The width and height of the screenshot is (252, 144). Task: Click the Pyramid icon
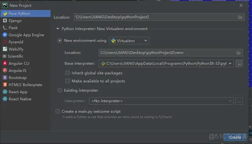tap(5, 42)
